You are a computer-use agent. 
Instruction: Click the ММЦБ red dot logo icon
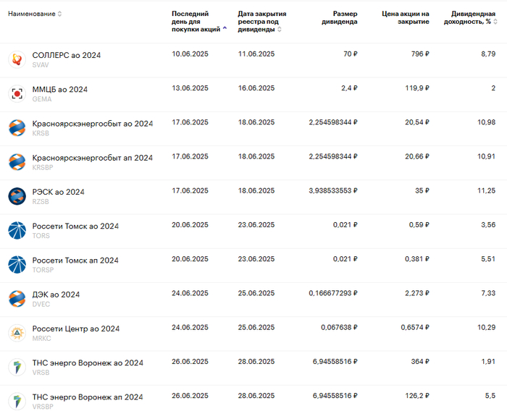17,93
